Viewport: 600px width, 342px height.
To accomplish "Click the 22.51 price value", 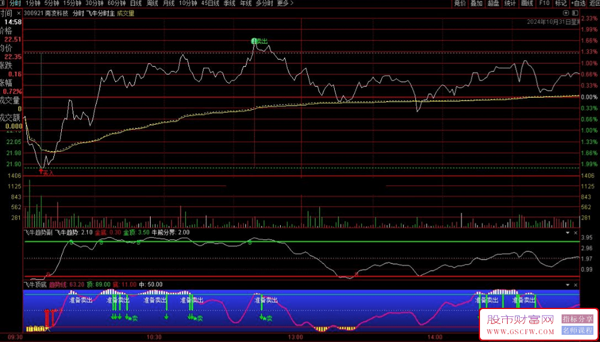I will click(x=14, y=40).
